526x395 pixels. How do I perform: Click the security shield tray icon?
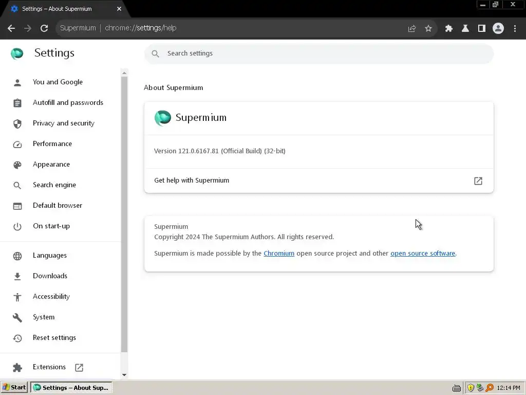pyautogui.click(x=471, y=388)
